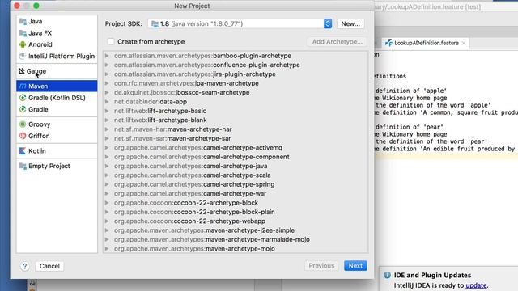This screenshot has height=291, width=518.
Task: Expand confluence-plugin-archetype entry
Action: click(107, 65)
